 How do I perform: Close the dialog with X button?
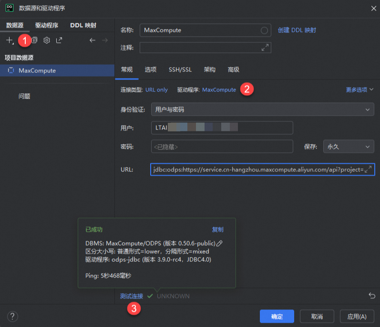click(373, 9)
